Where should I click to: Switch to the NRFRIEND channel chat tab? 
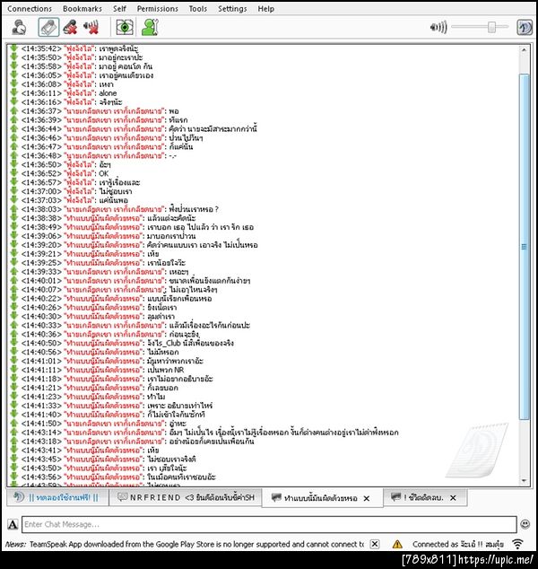[186, 497]
